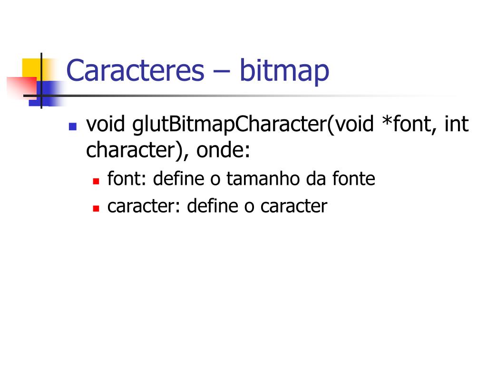This screenshot has height=365, width=487.
Task: Click the red bullet beside 'caracter:'
Action: click(96, 208)
